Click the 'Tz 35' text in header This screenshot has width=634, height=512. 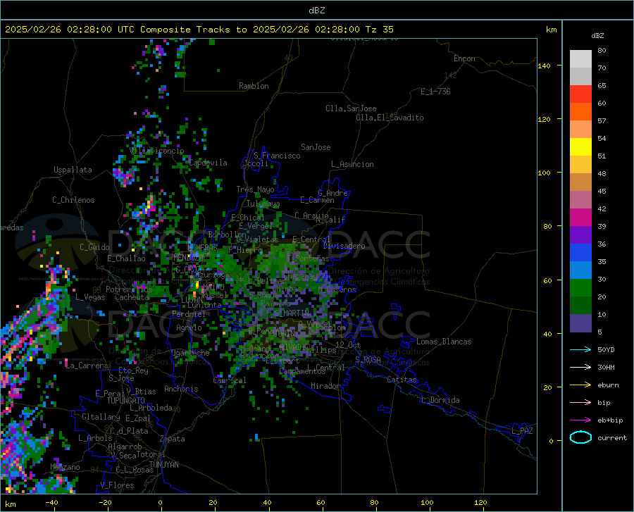(380, 30)
